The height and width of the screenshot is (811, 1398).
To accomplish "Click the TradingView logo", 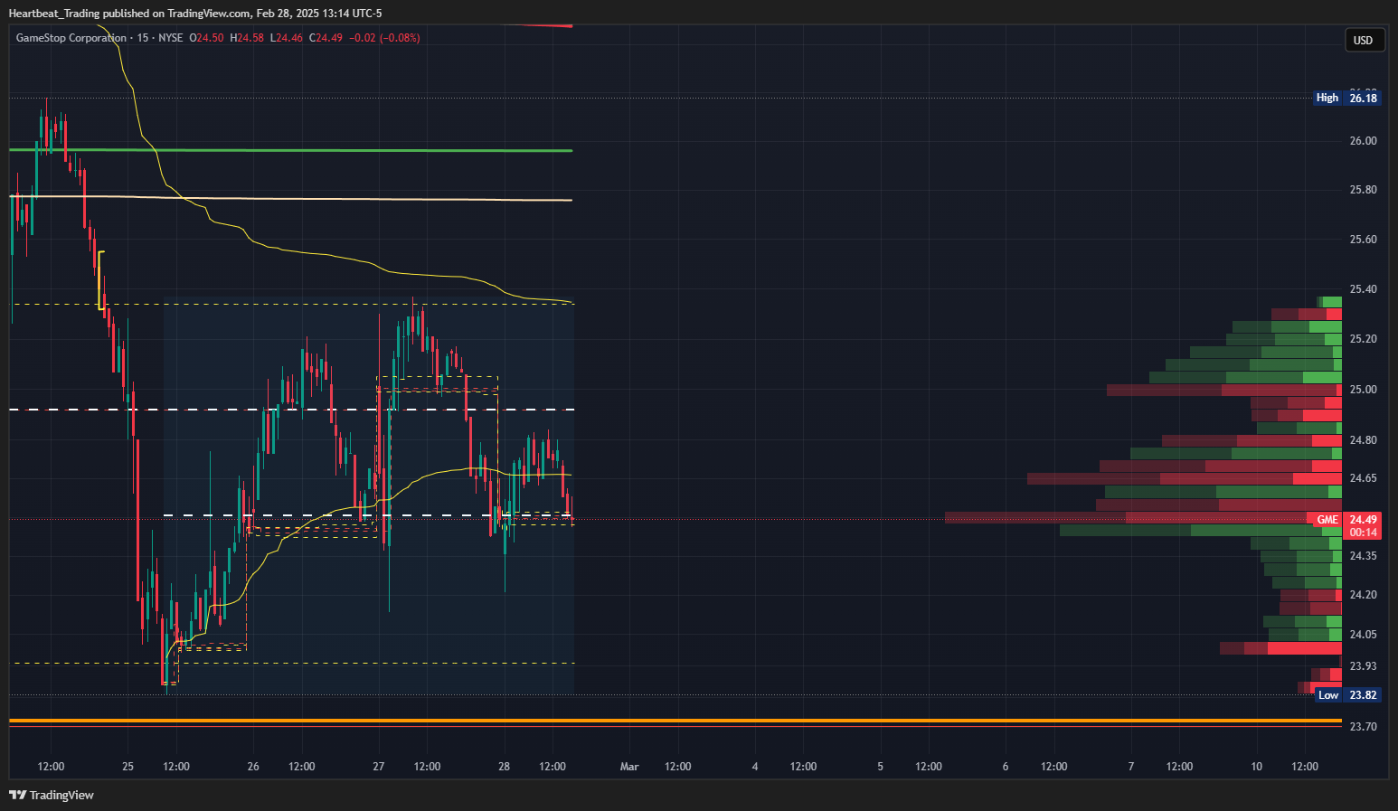I will click(52, 795).
